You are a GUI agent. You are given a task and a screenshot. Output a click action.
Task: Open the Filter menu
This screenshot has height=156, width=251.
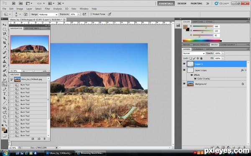click(x=47, y=9)
